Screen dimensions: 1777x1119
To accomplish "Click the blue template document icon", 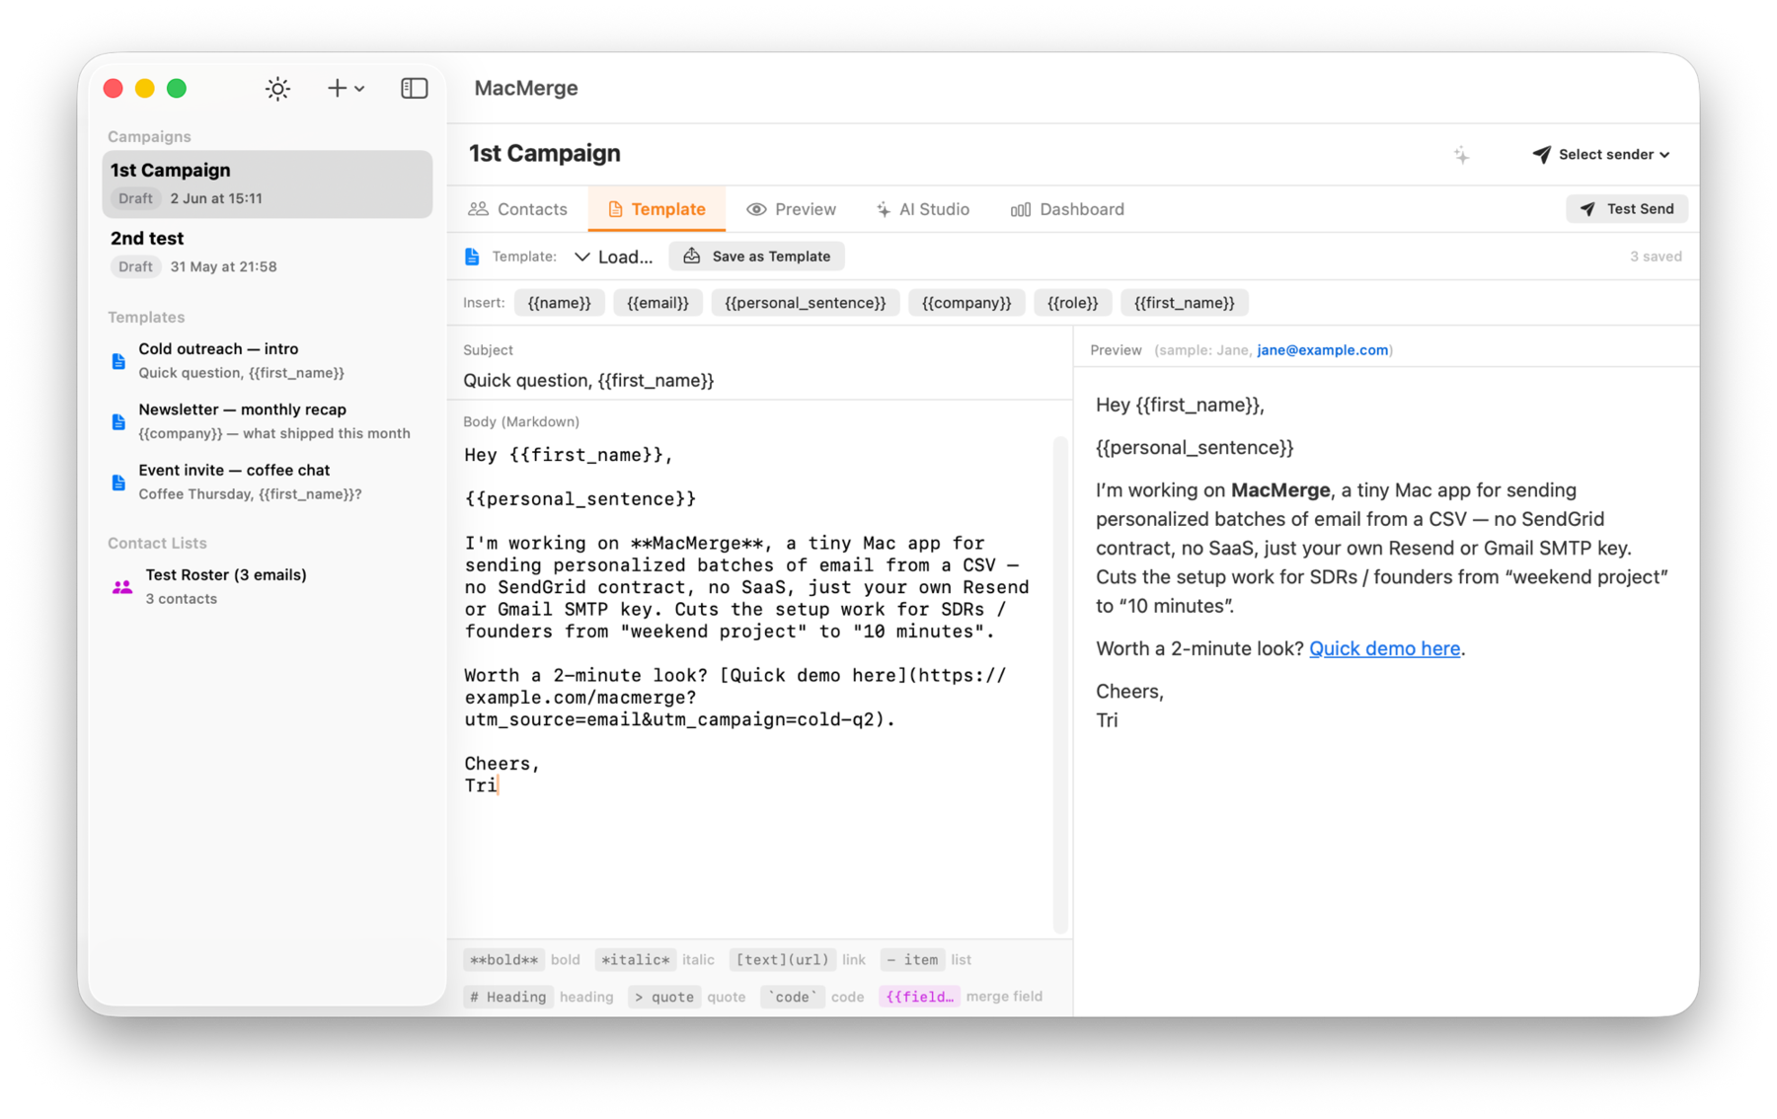I will (473, 257).
